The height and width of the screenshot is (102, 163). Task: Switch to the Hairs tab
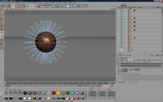136,60
